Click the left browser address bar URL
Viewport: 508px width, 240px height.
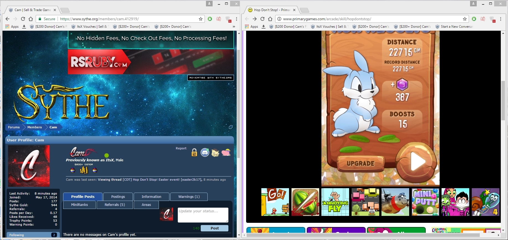point(99,19)
